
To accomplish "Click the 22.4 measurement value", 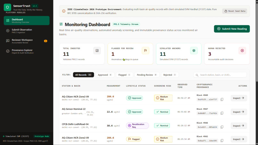I will [109, 112].
